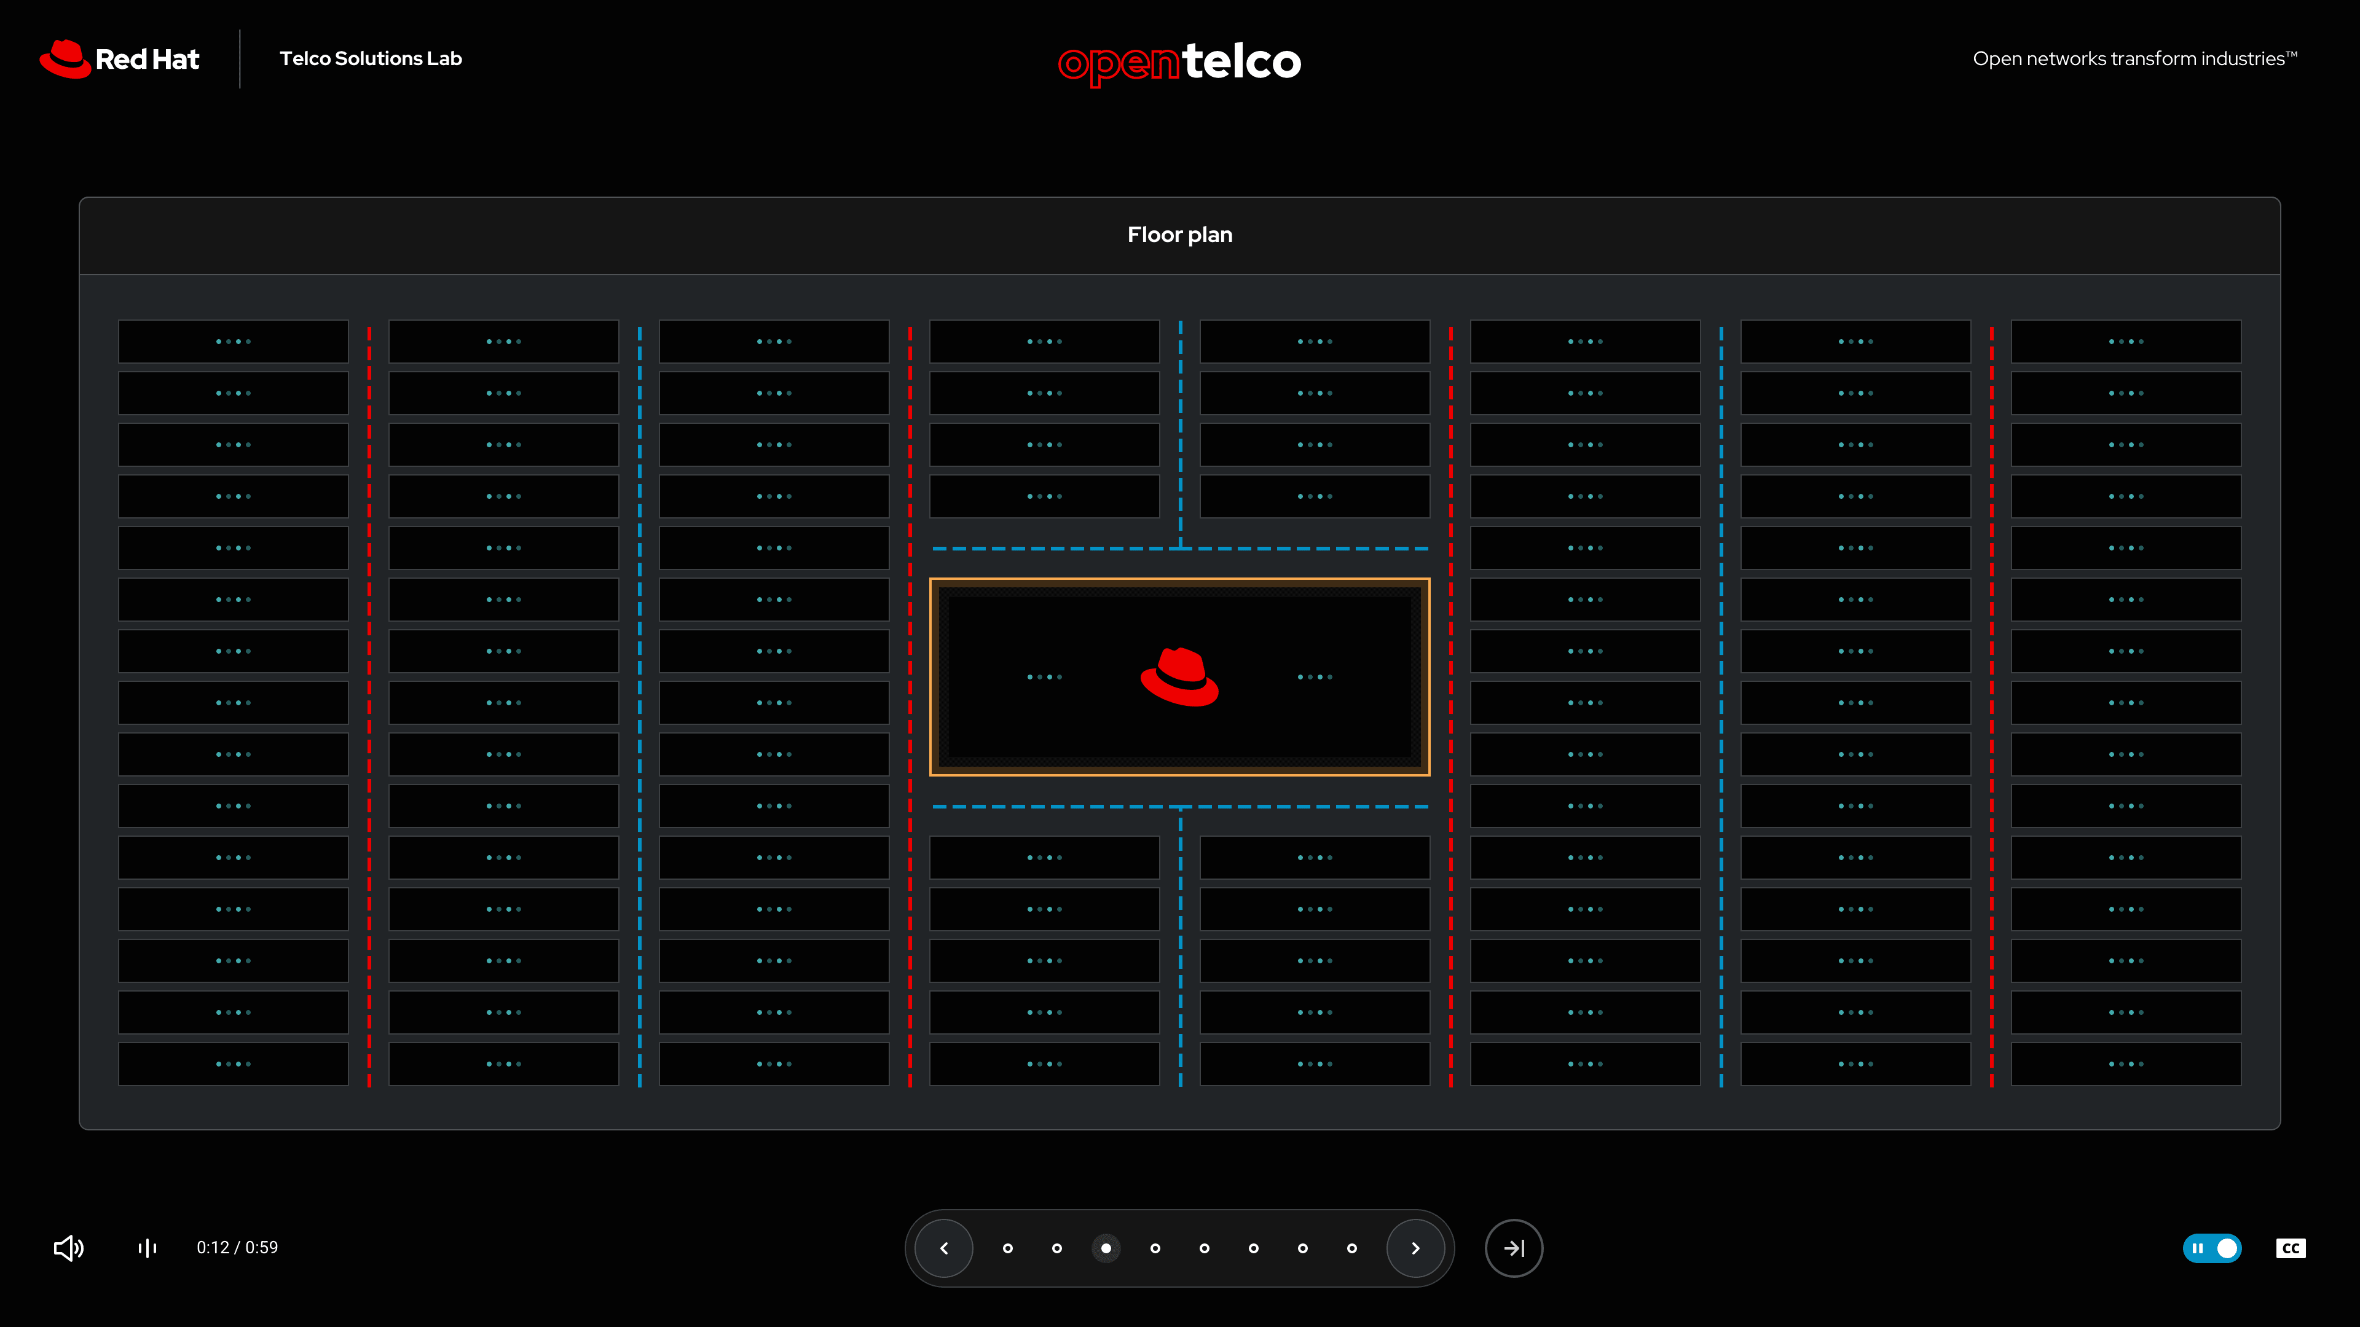
Task: Go to previous slide with left chevron
Action: (943, 1248)
